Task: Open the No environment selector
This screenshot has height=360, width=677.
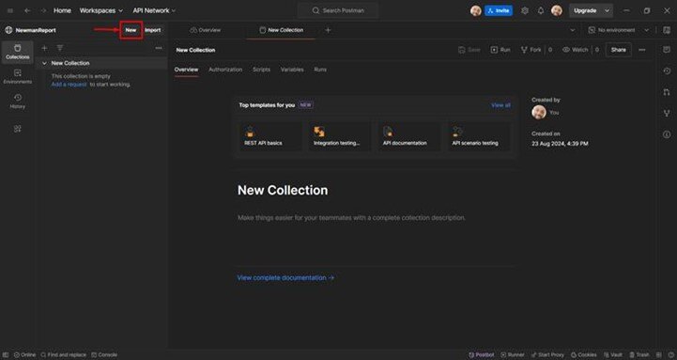Action: [x=618, y=30]
